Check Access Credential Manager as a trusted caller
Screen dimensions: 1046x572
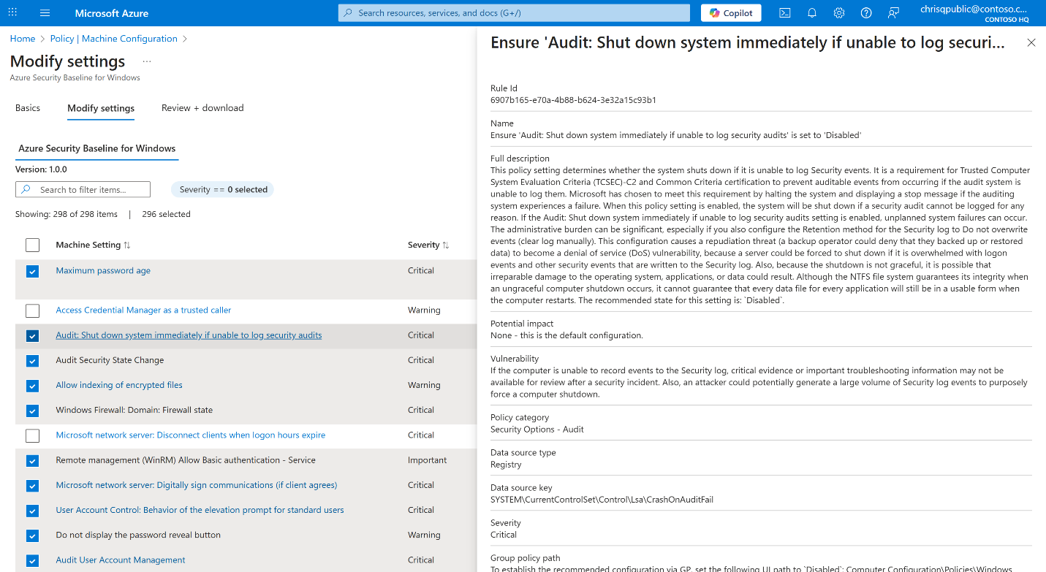click(x=32, y=310)
